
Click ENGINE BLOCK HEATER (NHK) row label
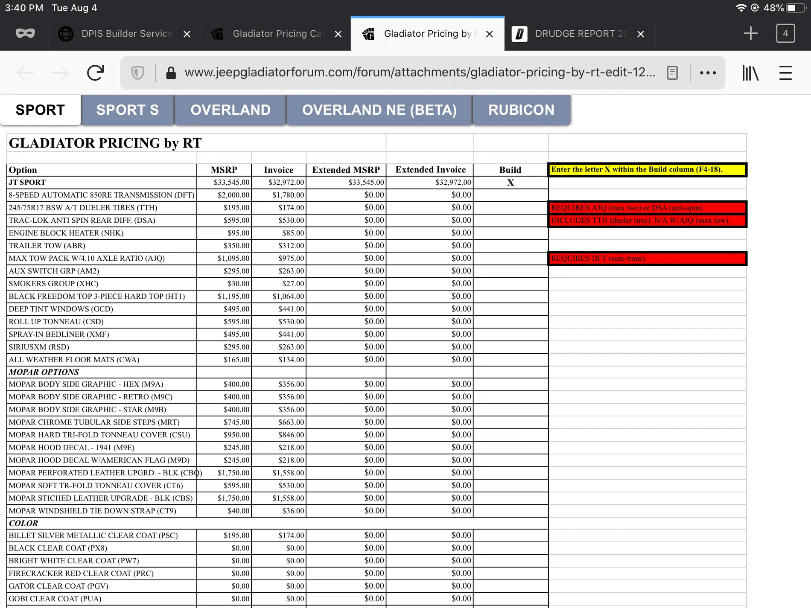pos(66,233)
